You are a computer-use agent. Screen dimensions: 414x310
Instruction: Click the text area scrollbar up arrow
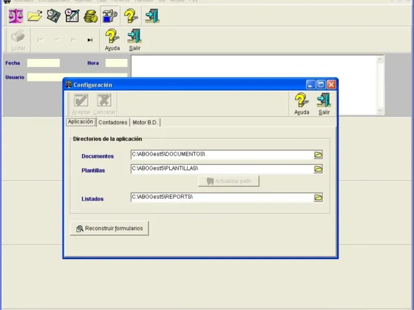tap(380, 59)
